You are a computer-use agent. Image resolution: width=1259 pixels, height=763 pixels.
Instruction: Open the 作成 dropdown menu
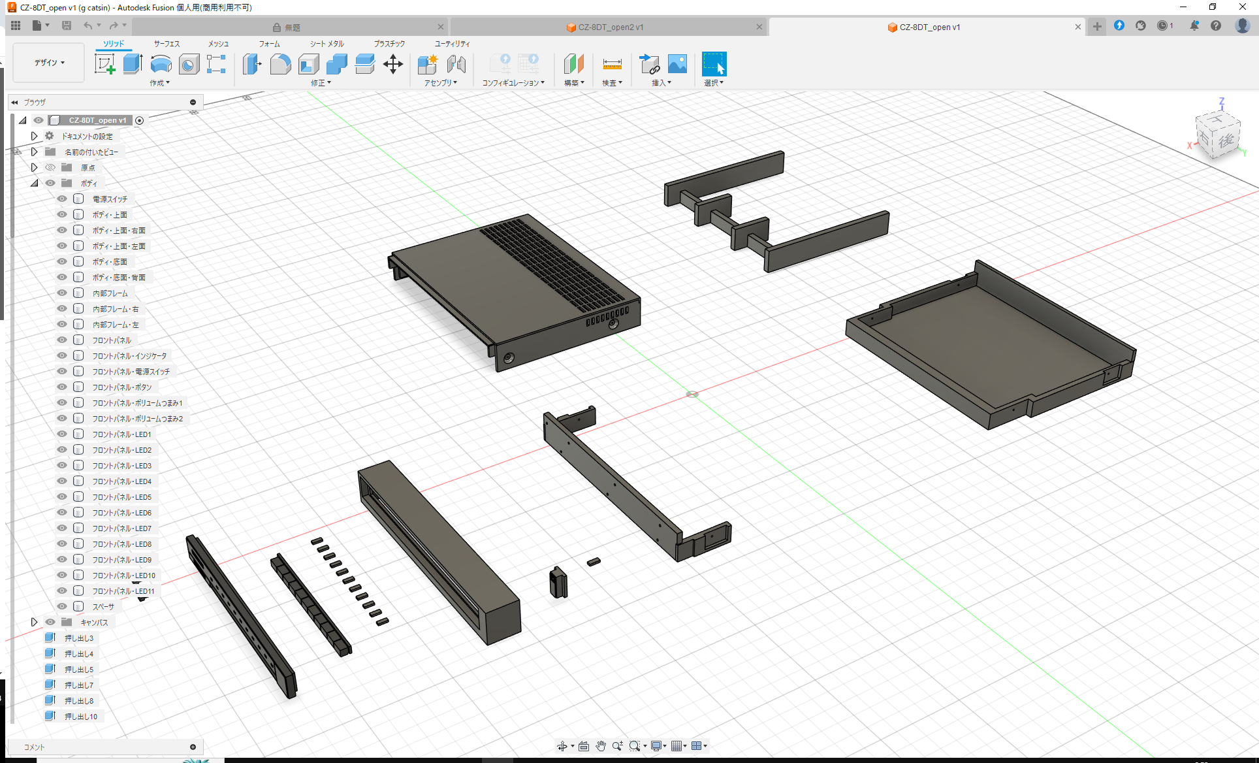coord(159,82)
